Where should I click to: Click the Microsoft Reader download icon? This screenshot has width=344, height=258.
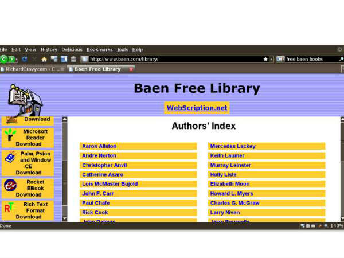tap(10, 135)
